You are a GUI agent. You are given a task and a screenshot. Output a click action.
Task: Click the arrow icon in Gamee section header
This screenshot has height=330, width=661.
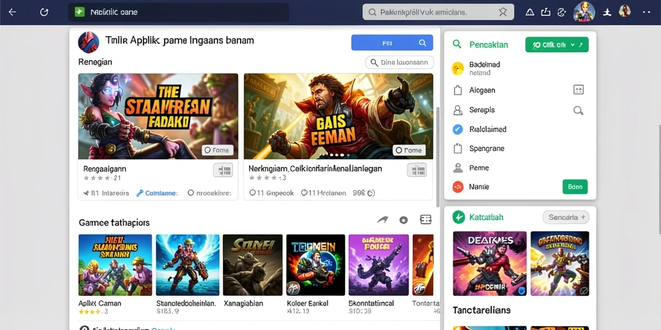pyautogui.click(x=382, y=220)
